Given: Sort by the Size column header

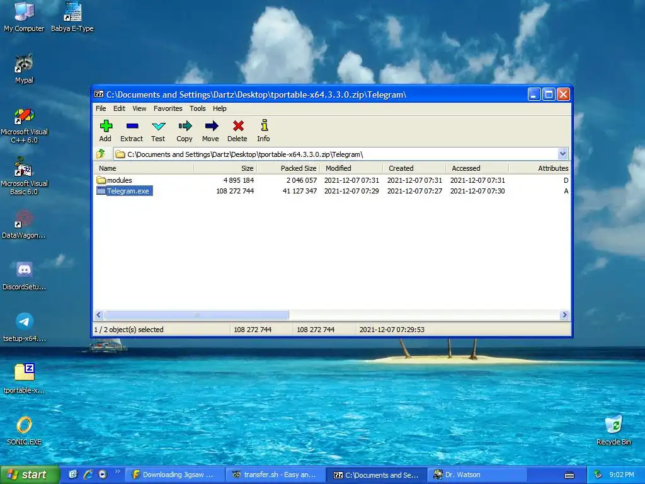Looking at the screenshot, I should point(225,168).
